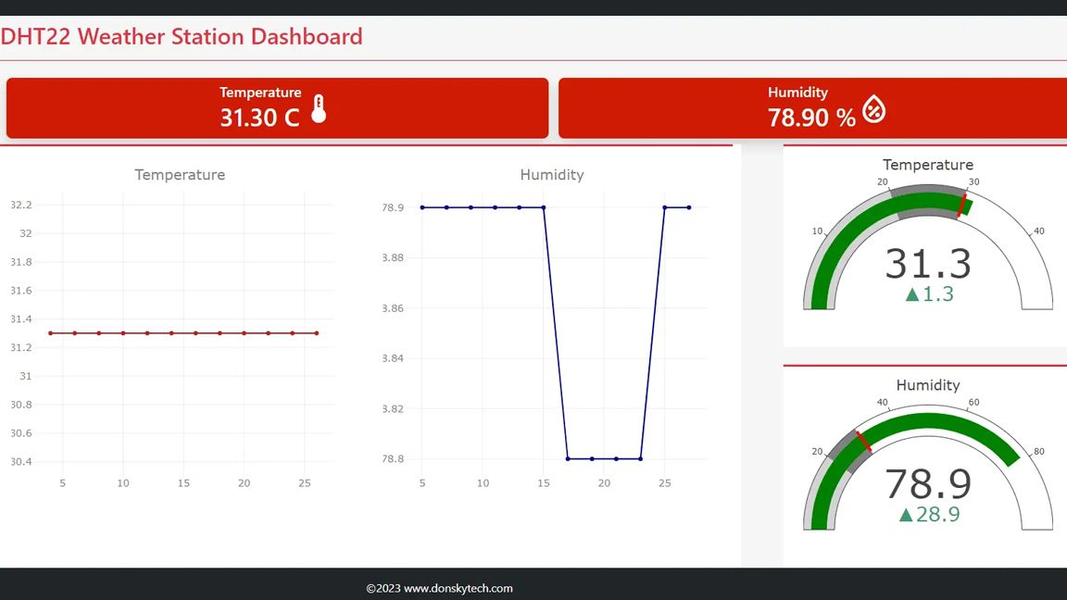Select the Temperature card showing 31.30 C
This screenshot has height=600, width=1067.
[276, 107]
